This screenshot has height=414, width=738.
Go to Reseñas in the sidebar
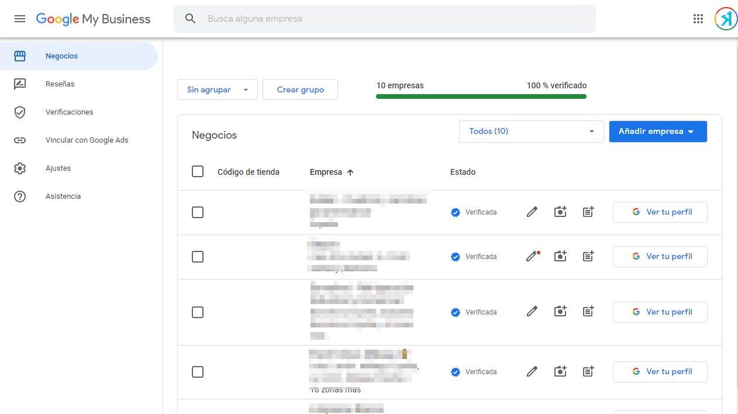60,84
